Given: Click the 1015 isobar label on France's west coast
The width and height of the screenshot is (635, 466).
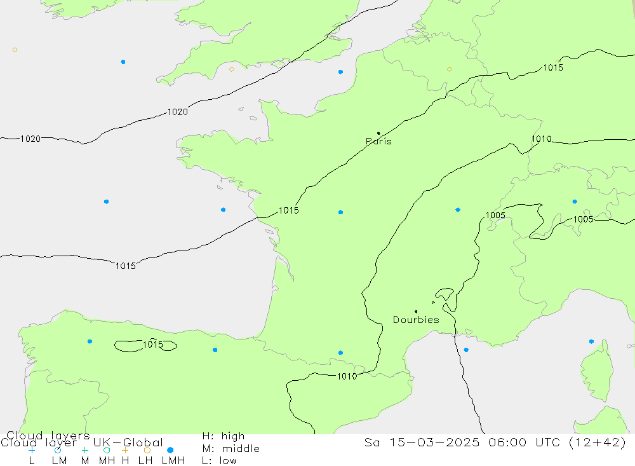Looking at the screenshot, I should pyautogui.click(x=289, y=210).
